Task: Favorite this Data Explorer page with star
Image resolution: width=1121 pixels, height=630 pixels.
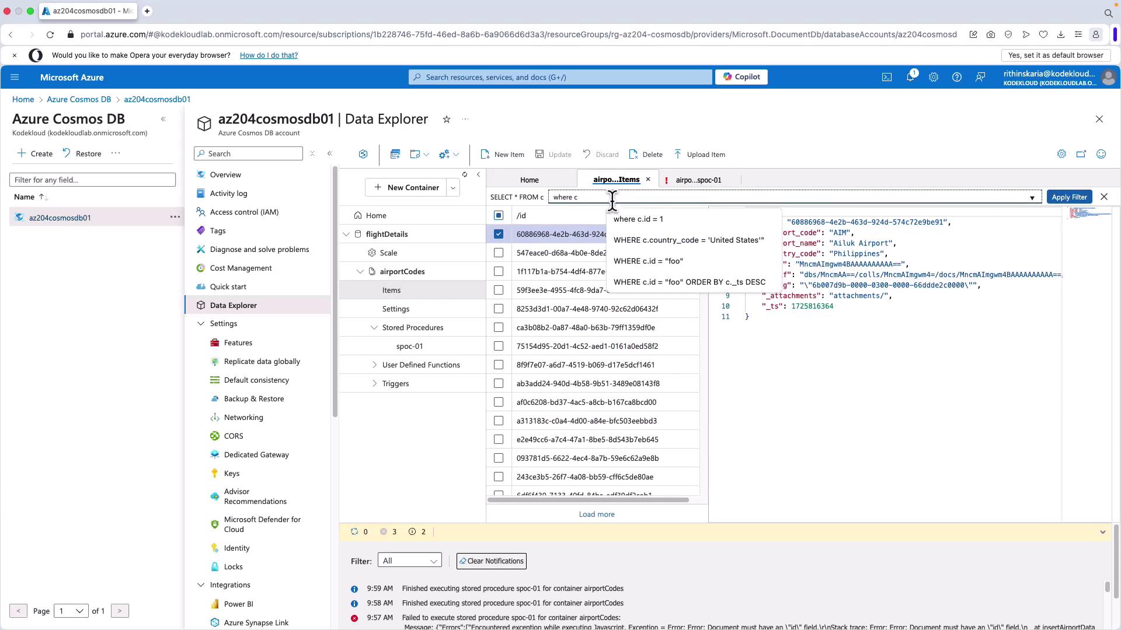Action: [x=447, y=119]
